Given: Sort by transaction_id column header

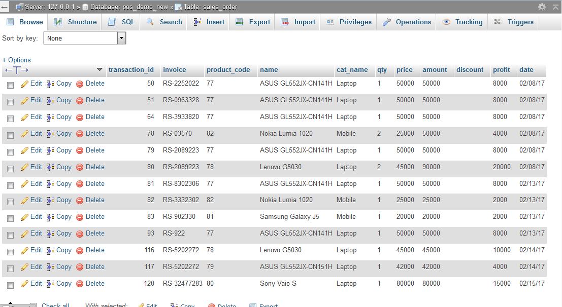Looking at the screenshot, I should tap(131, 70).
